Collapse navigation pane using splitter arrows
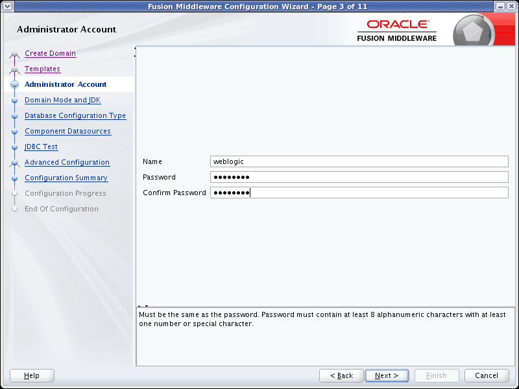The height and width of the screenshot is (389, 519). pos(135,53)
